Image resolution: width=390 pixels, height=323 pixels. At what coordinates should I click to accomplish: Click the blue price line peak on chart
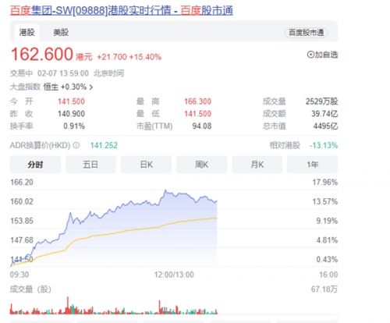pyautogui.click(x=165, y=191)
